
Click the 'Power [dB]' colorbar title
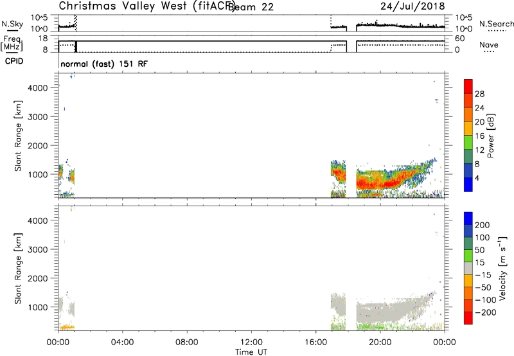pyautogui.click(x=490, y=136)
